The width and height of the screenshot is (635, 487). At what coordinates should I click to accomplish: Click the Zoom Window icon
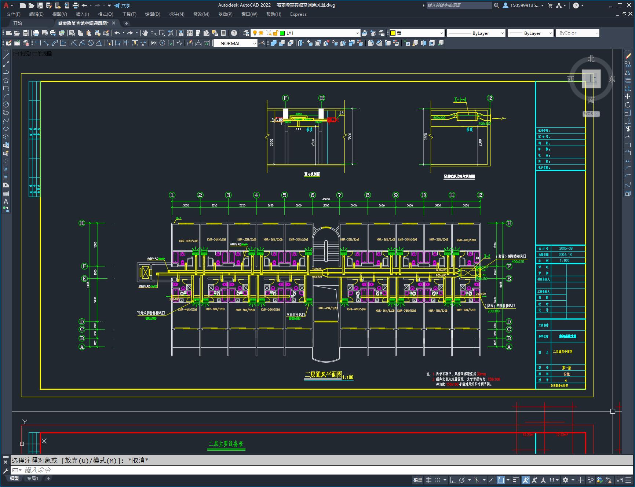[162, 33]
